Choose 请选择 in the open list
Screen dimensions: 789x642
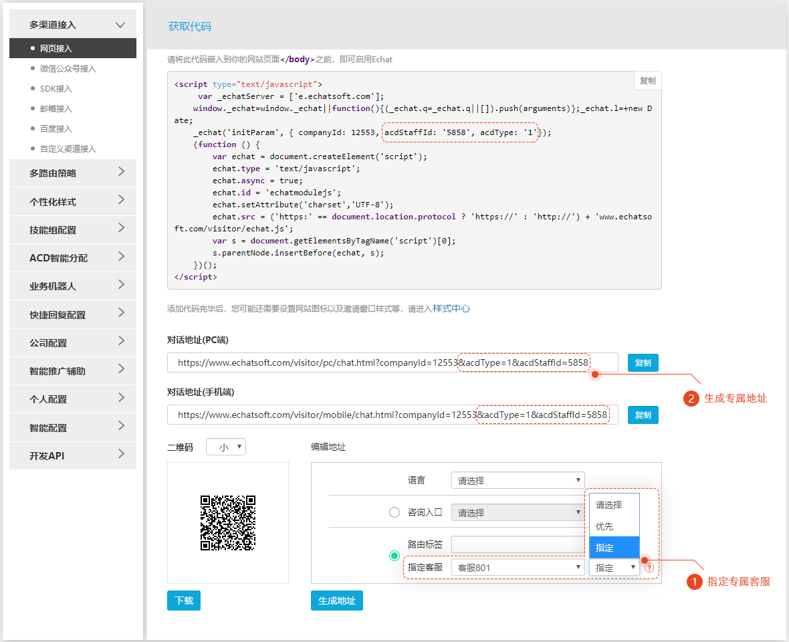tap(614, 505)
